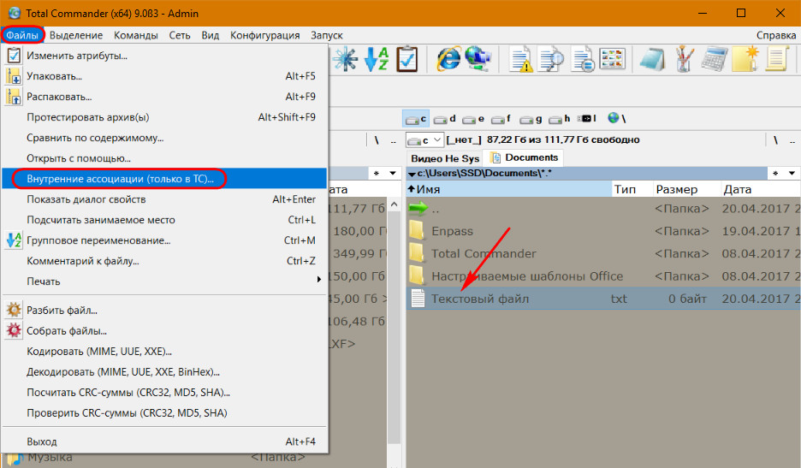Choose Проверить CRC-суммы menu item
This screenshot has height=468, width=801.
(x=164, y=413)
